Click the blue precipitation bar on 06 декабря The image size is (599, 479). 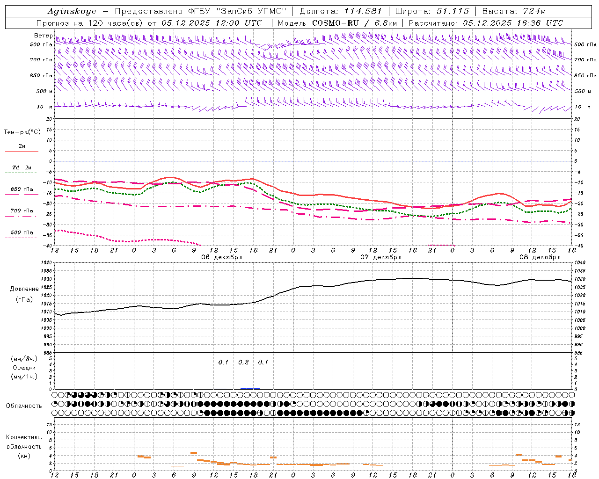(x=250, y=388)
